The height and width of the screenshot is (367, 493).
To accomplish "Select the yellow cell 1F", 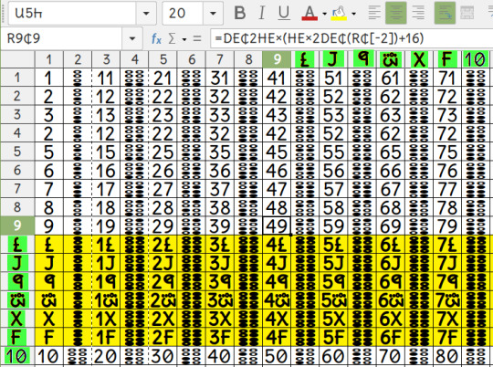I will [106, 337].
